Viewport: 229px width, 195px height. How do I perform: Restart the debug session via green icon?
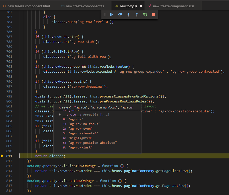145,15
